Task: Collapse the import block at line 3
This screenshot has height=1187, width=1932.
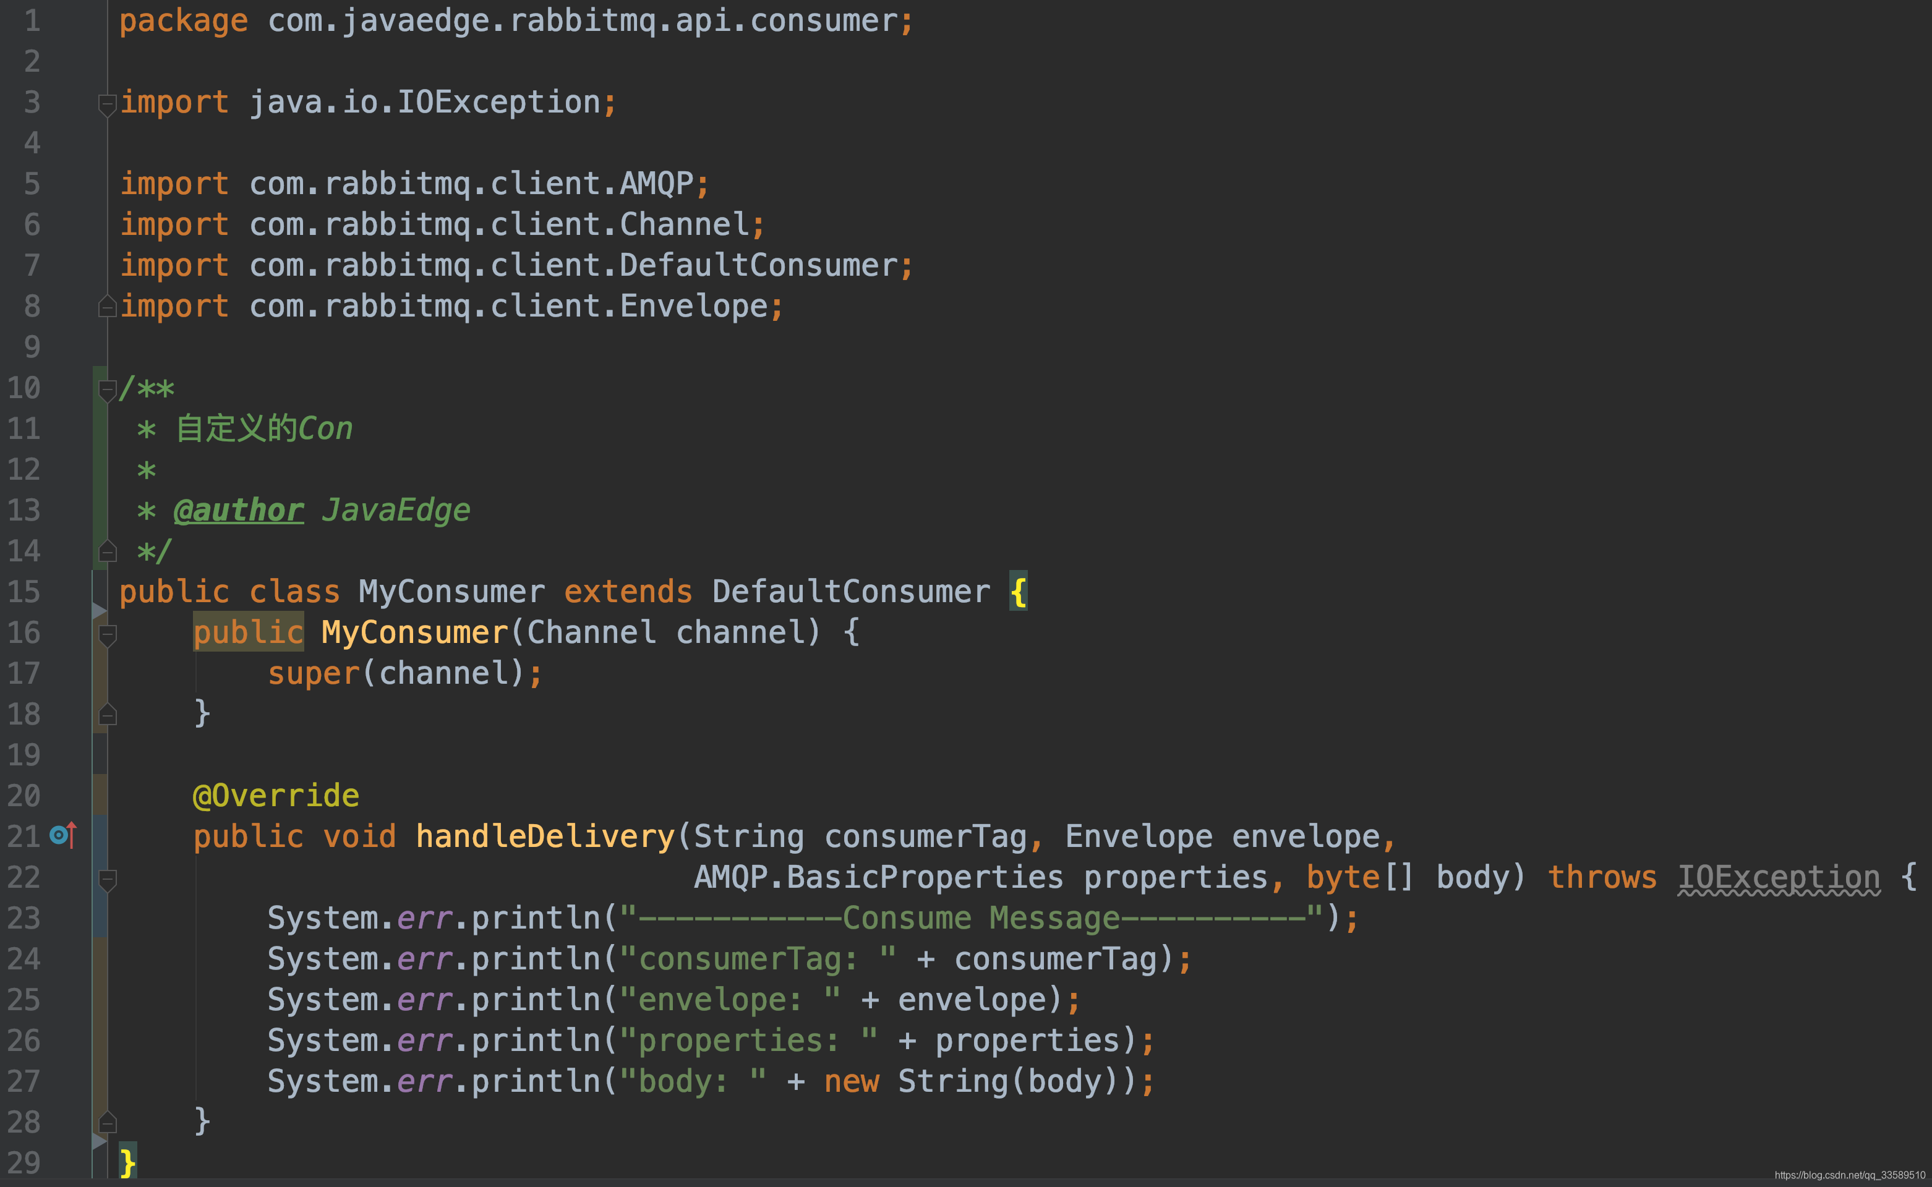Action: click(108, 104)
